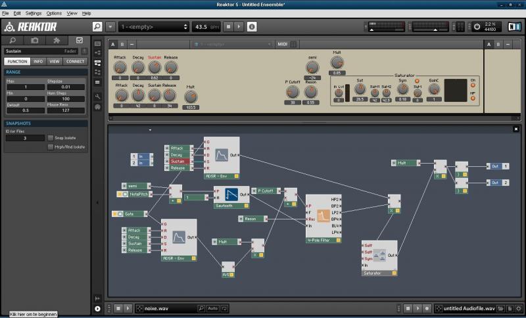Click the 43.5 BPM tempo field
526x318 pixels.
tap(206, 27)
